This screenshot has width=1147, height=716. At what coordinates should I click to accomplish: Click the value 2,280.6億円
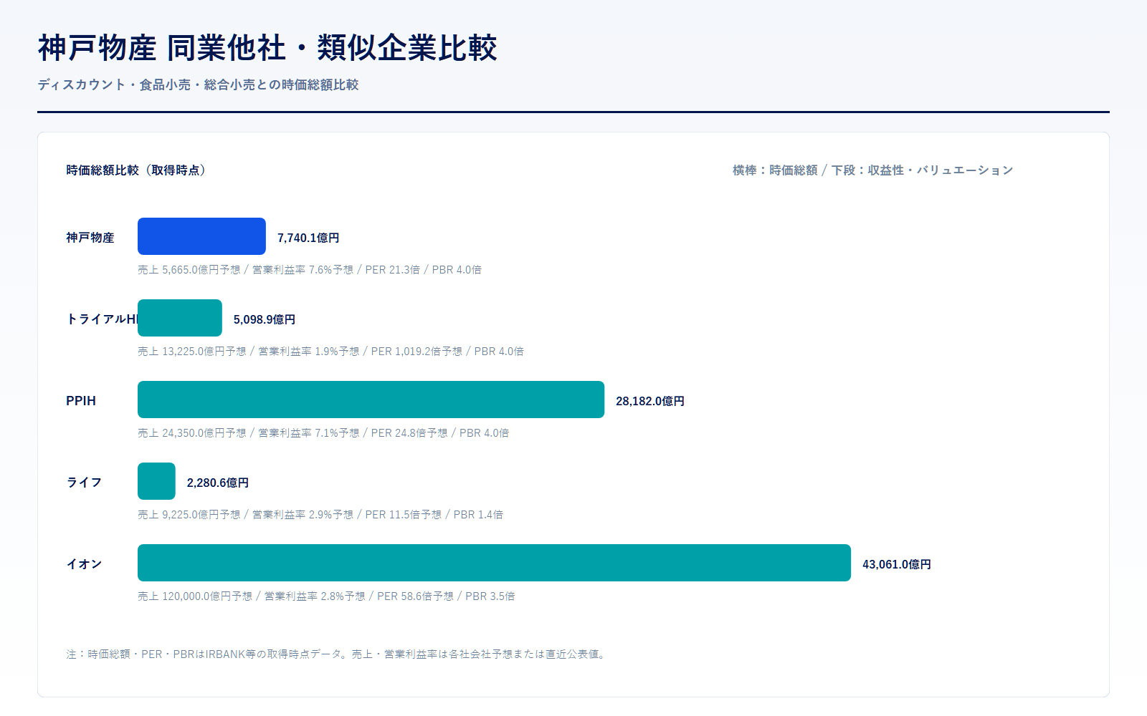pos(218,483)
